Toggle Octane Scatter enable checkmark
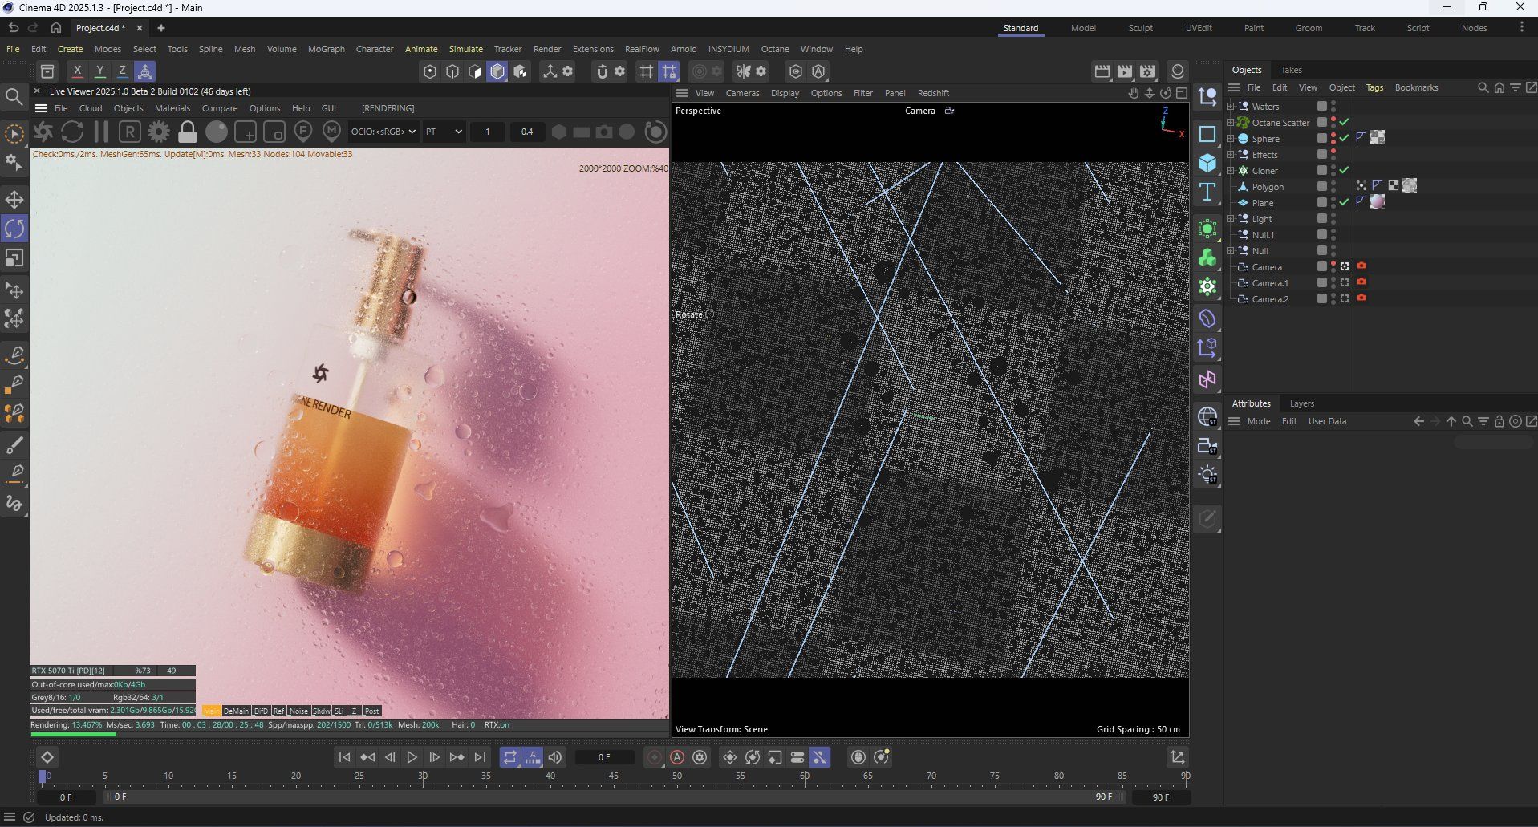The image size is (1538, 827). 1344,122
